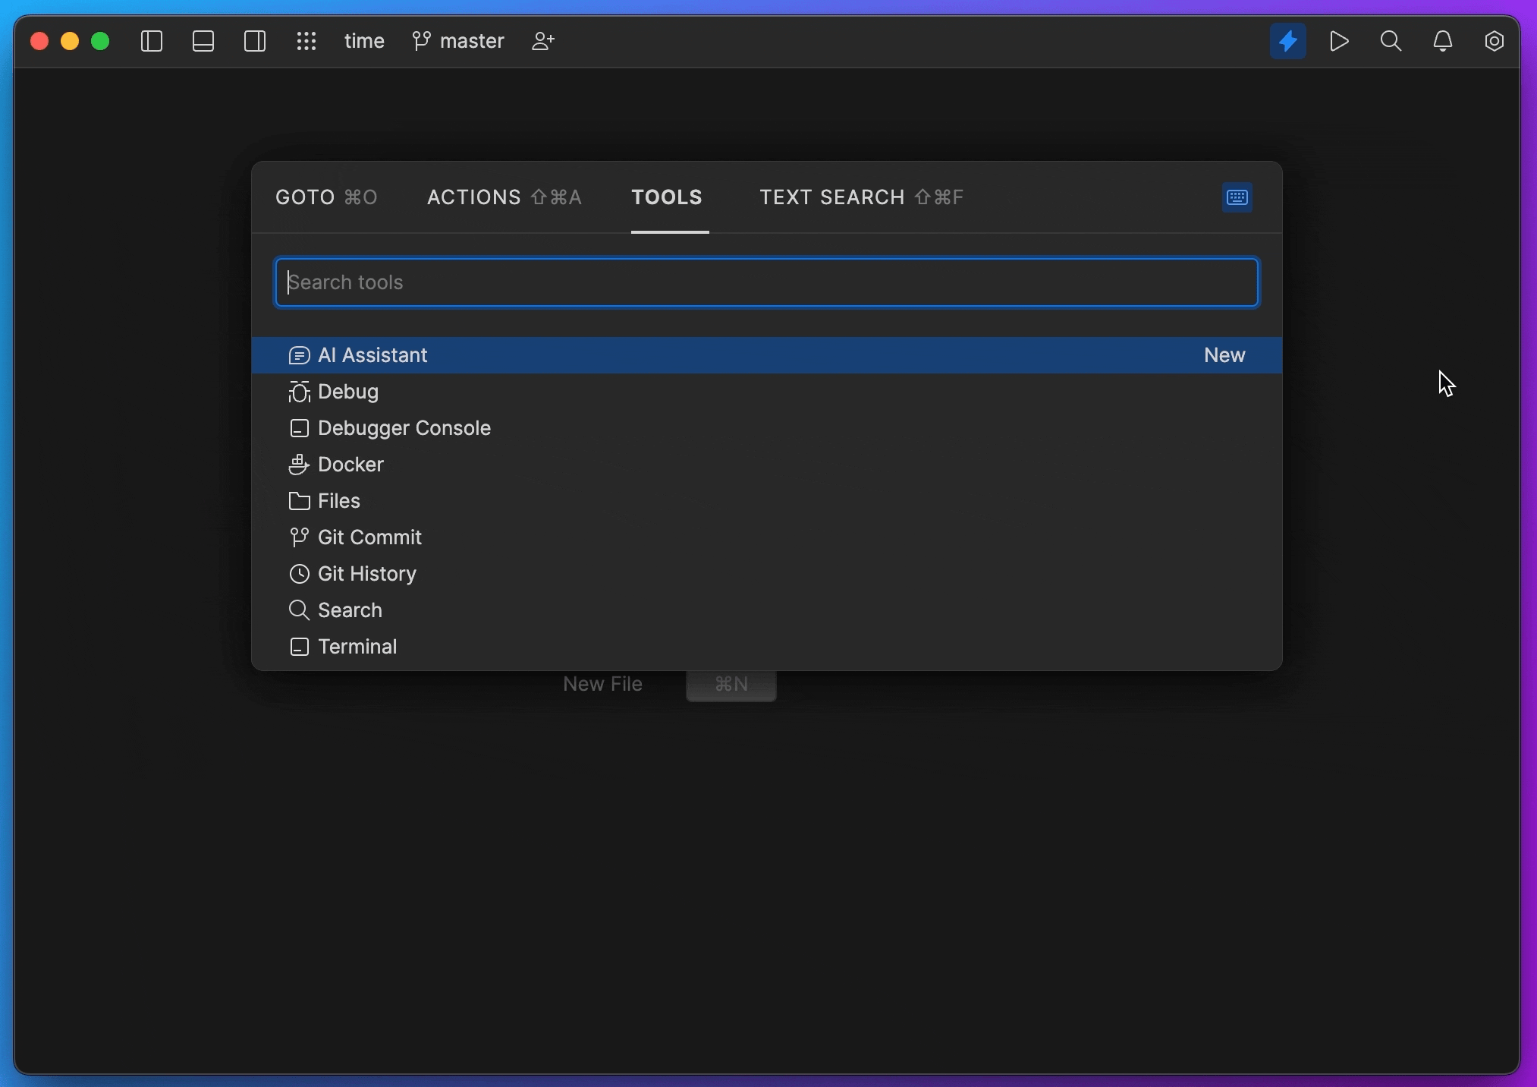This screenshot has width=1537, height=1087.
Task: Open the Git History tool
Action: point(767,574)
